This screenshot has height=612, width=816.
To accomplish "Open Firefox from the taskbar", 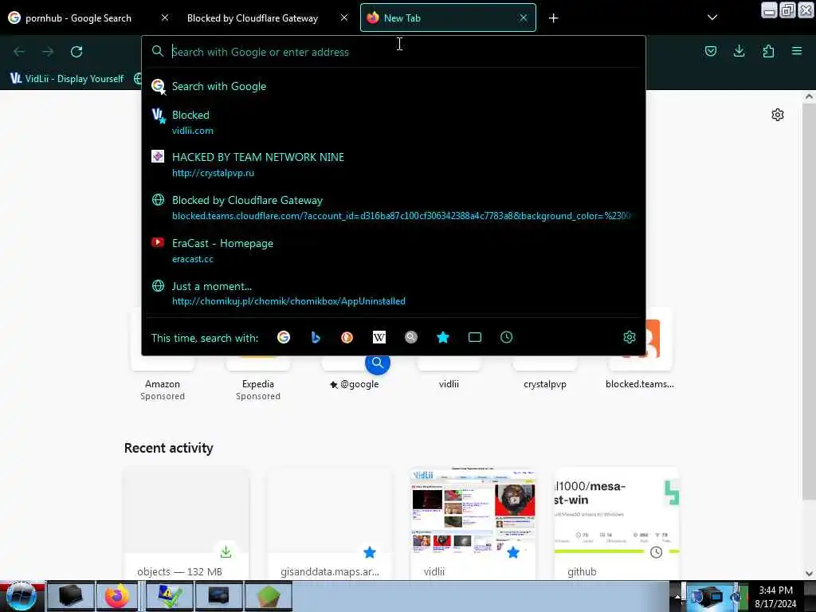I will coord(118,596).
